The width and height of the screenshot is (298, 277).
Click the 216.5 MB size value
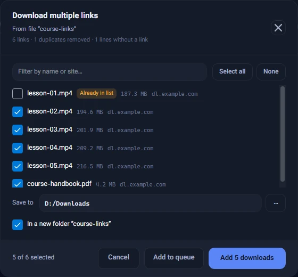[x=90, y=166]
